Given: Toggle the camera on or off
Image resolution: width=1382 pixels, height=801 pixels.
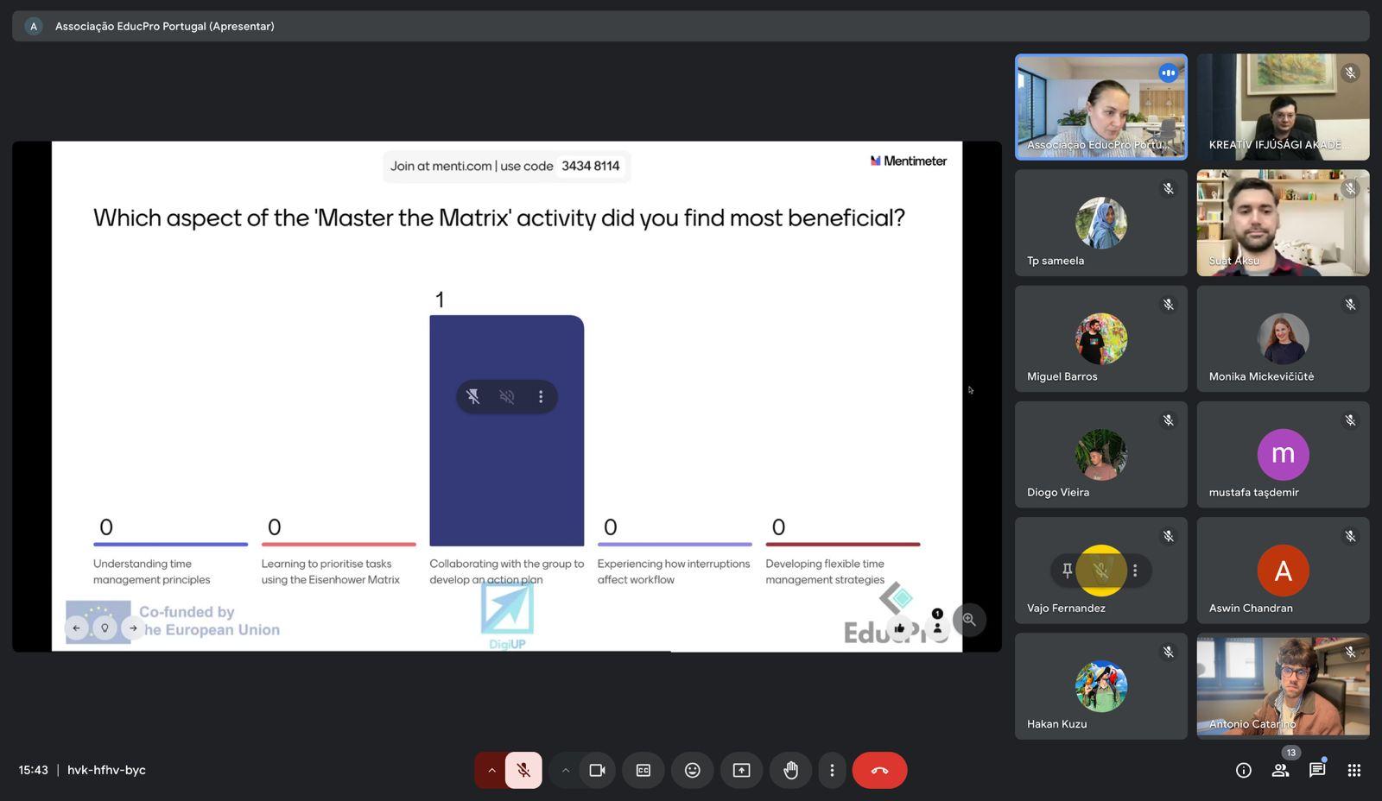Looking at the screenshot, I should pos(597,770).
